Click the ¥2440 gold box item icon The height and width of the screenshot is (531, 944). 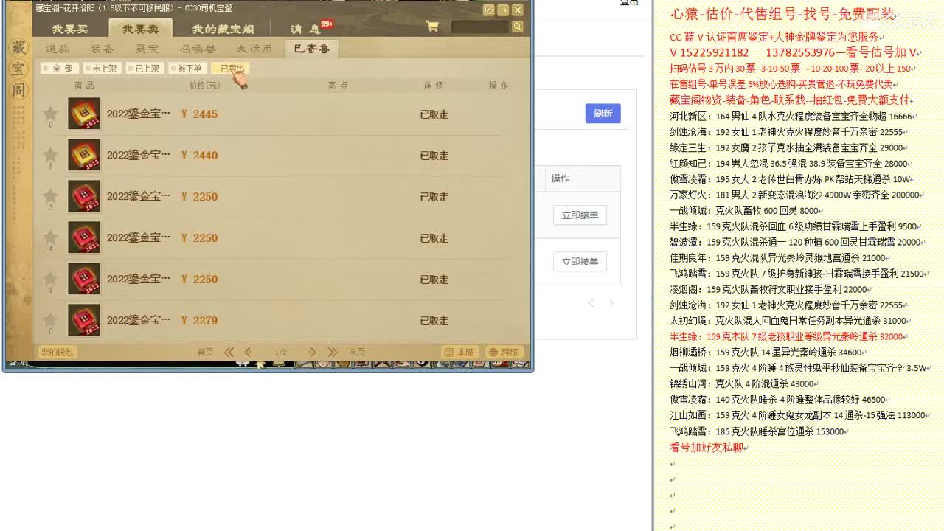tap(84, 155)
